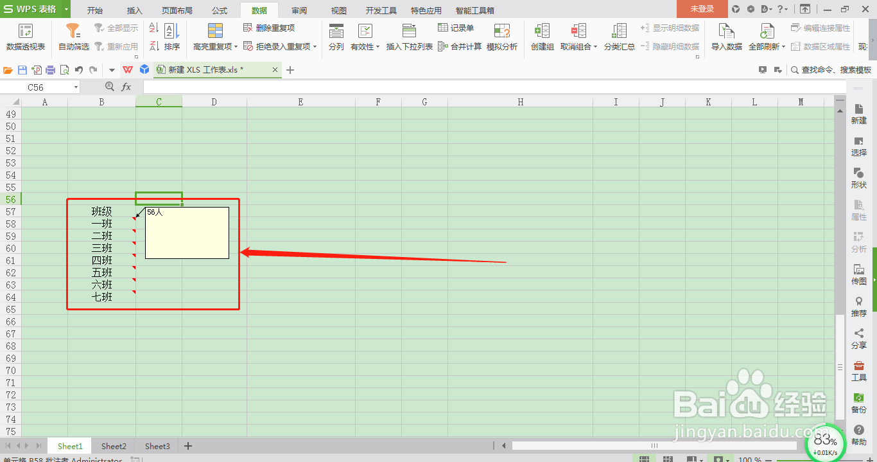Click the 未登录 (Not logged in) button
Screen dimensions: 877x462
tap(702, 9)
